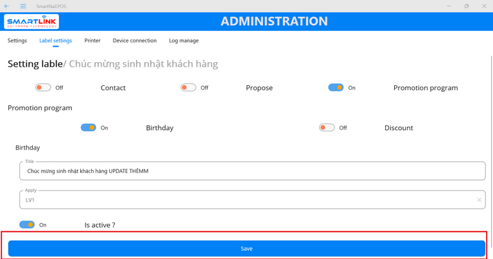Switch to the Printer tab
493x259 pixels.
pyautogui.click(x=92, y=40)
